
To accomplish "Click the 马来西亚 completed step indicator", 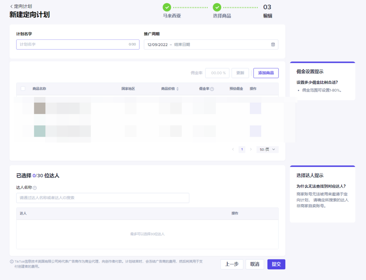I will point(167,7).
